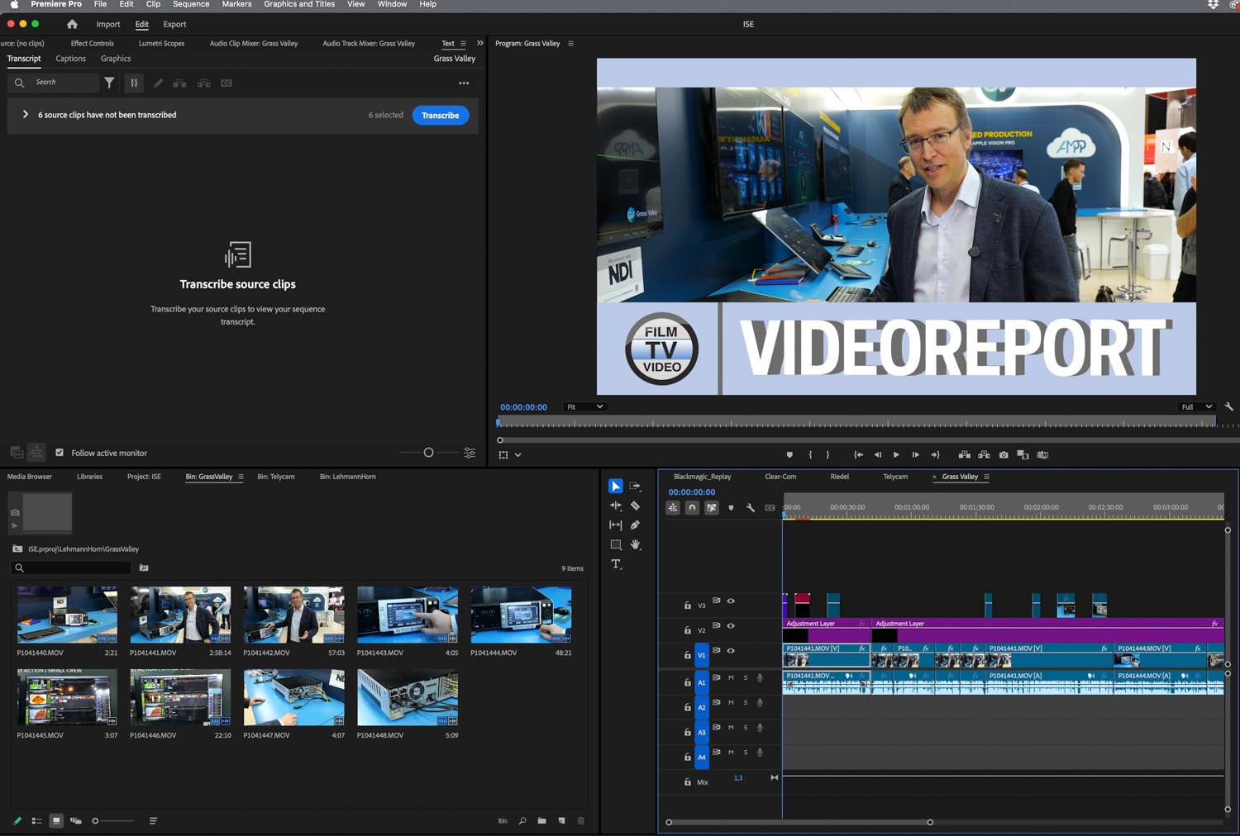Toggle V3 track output eye
Screen dimensions: 1240x836
tap(731, 601)
